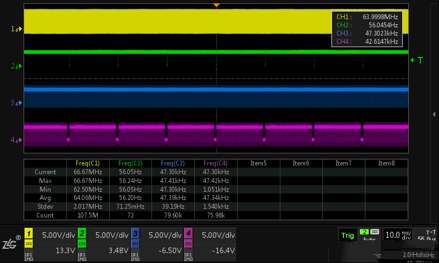Click the channel 4 ground level marker
The image size is (439, 263).
[x=16, y=140]
